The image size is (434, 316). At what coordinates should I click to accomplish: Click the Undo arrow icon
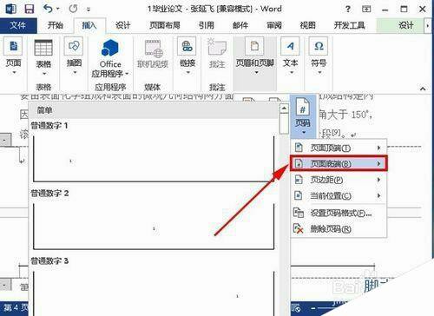(x=48, y=9)
